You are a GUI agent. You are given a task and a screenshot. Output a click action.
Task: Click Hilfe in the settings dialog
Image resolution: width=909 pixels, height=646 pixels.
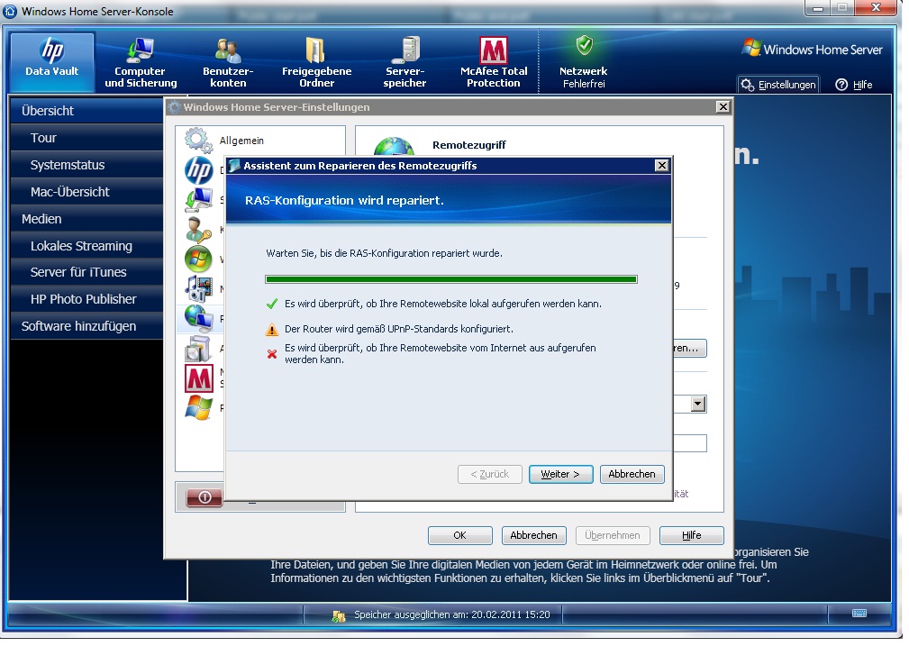(x=692, y=535)
